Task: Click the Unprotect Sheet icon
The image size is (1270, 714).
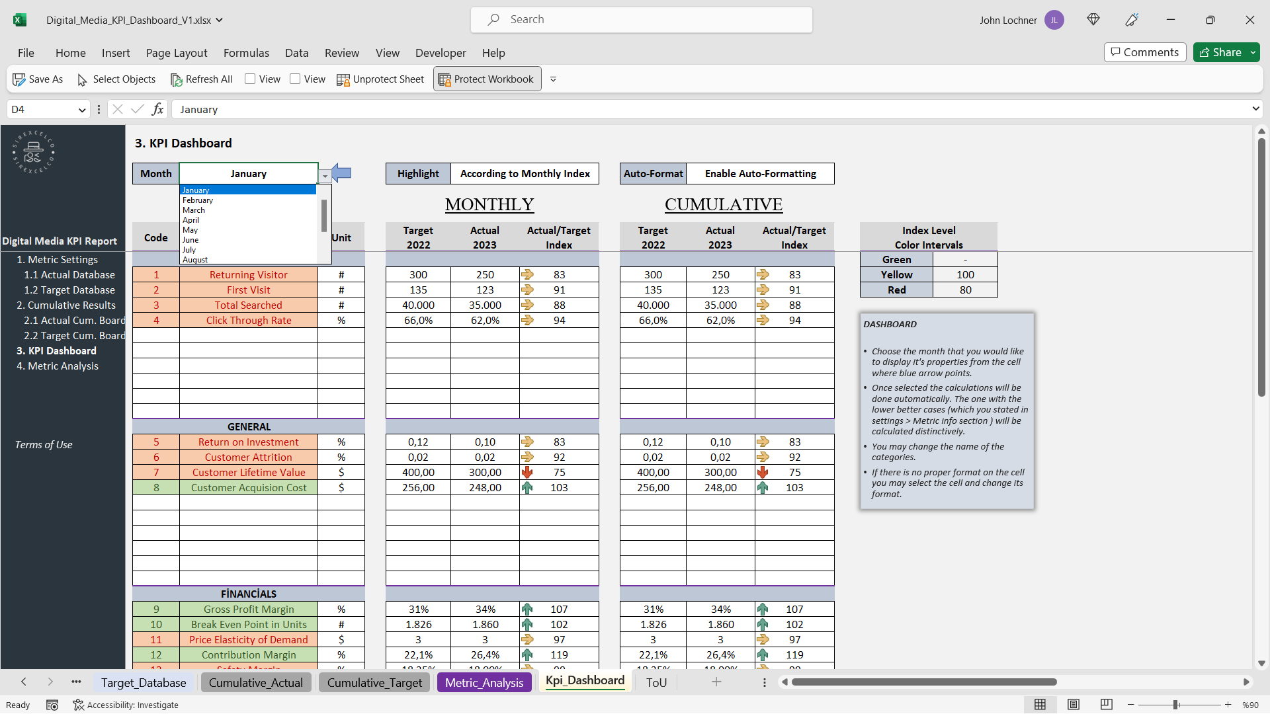Action: click(343, 79)
